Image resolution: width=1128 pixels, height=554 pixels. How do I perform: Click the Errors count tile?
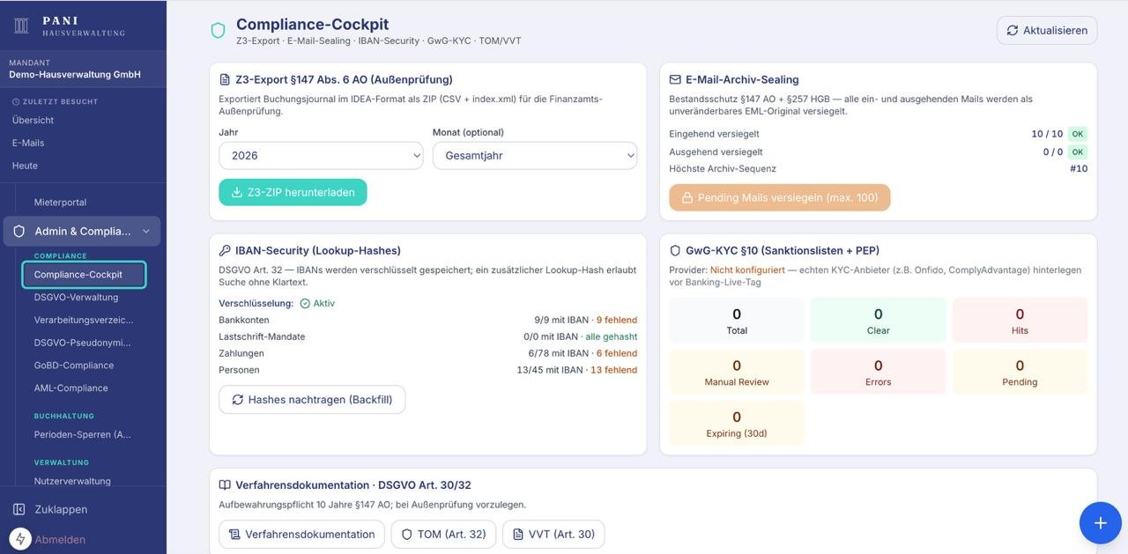[879, 372]
